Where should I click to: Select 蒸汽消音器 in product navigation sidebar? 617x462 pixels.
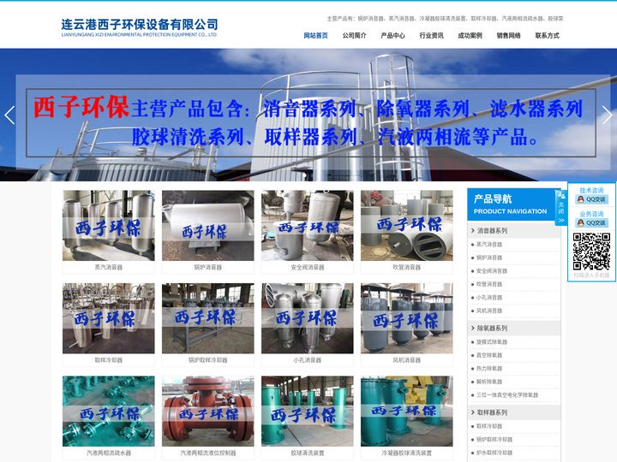[x=489, y=245]
